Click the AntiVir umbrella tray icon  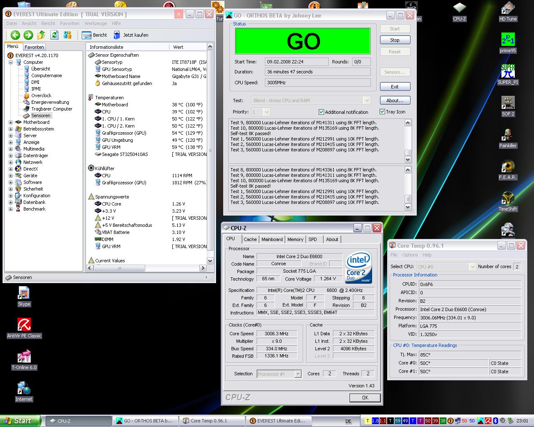click(x=488, y=421)
